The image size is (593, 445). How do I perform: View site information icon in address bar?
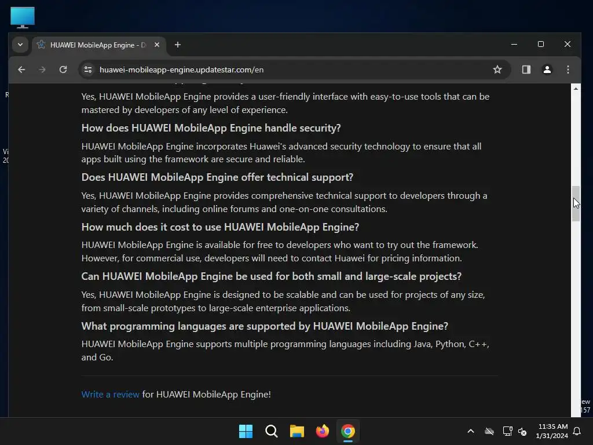click(x=88, y=70)
